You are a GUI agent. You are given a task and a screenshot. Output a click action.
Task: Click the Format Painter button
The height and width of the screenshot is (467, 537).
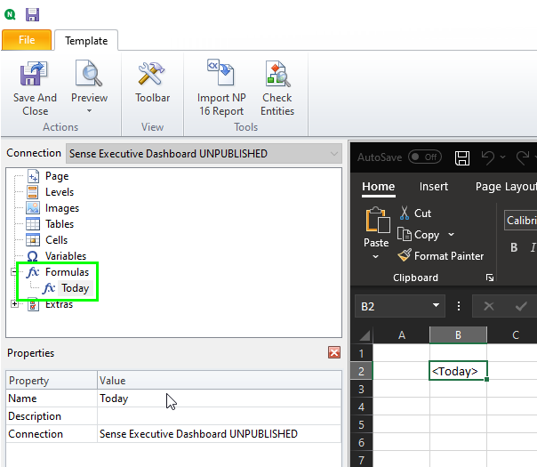(440, 255)
